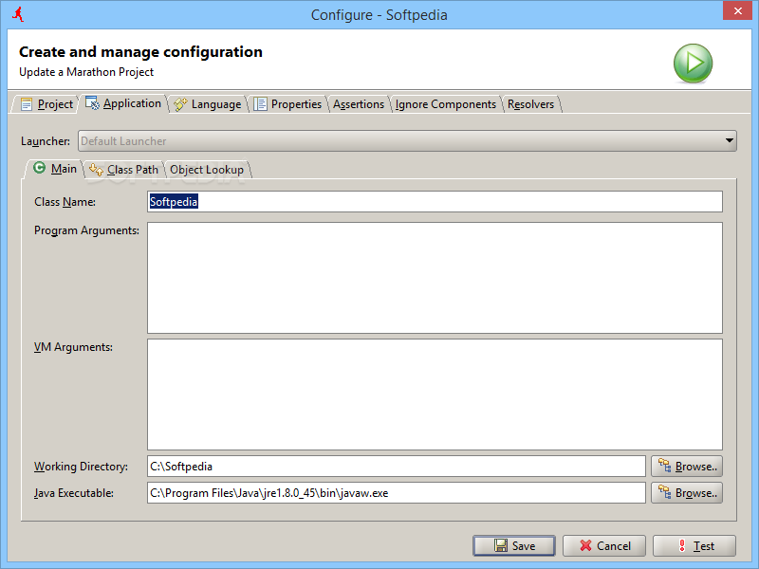The image size is (759, 569).
Task: Click the red exclamation icon on Test
Action: click(x=682, y=545)
